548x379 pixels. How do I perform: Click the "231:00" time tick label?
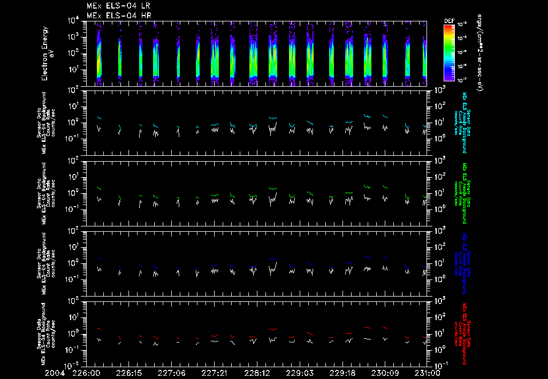[427, 373]
